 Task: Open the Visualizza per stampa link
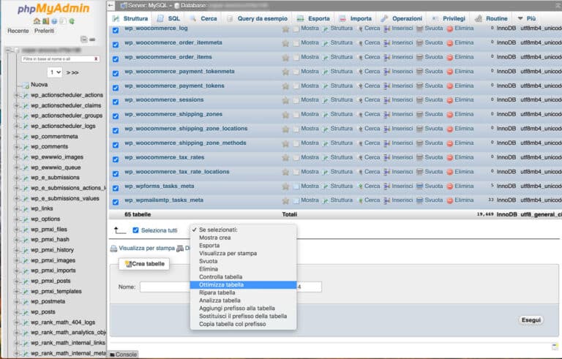tap(146, 249)
